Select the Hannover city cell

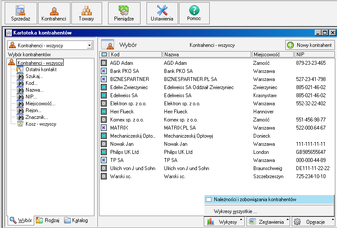click(263, 112)
